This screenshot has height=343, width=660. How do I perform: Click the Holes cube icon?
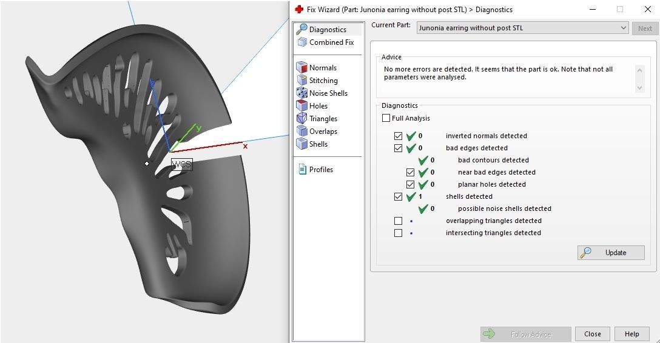(302, 105)
